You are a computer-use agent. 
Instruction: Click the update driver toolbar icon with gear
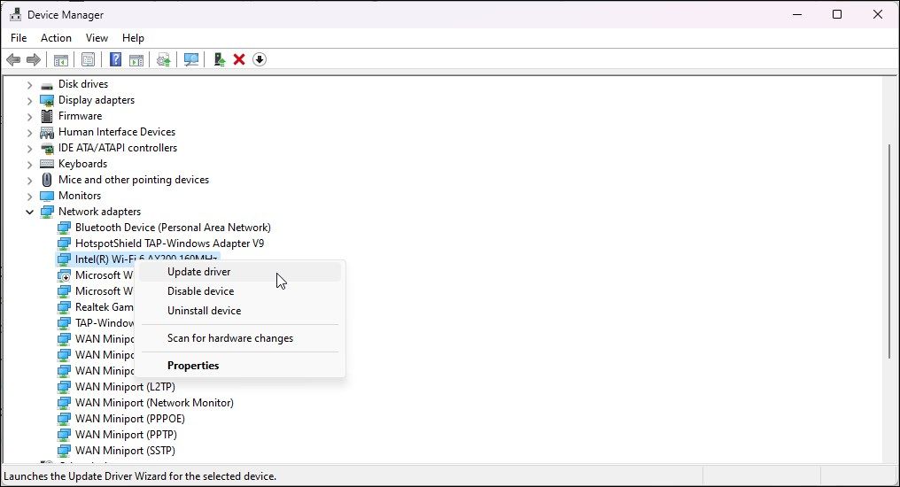[x=164, y=59]
